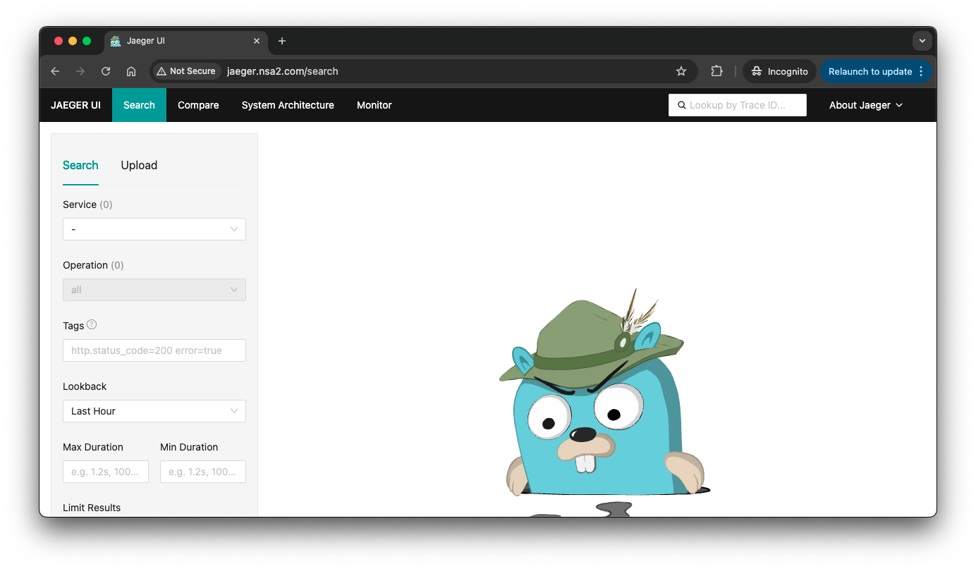Image resolution: width=976 pixels, height=569 pixels.
Task: Click the Tags input field
Action: (154, 350)
